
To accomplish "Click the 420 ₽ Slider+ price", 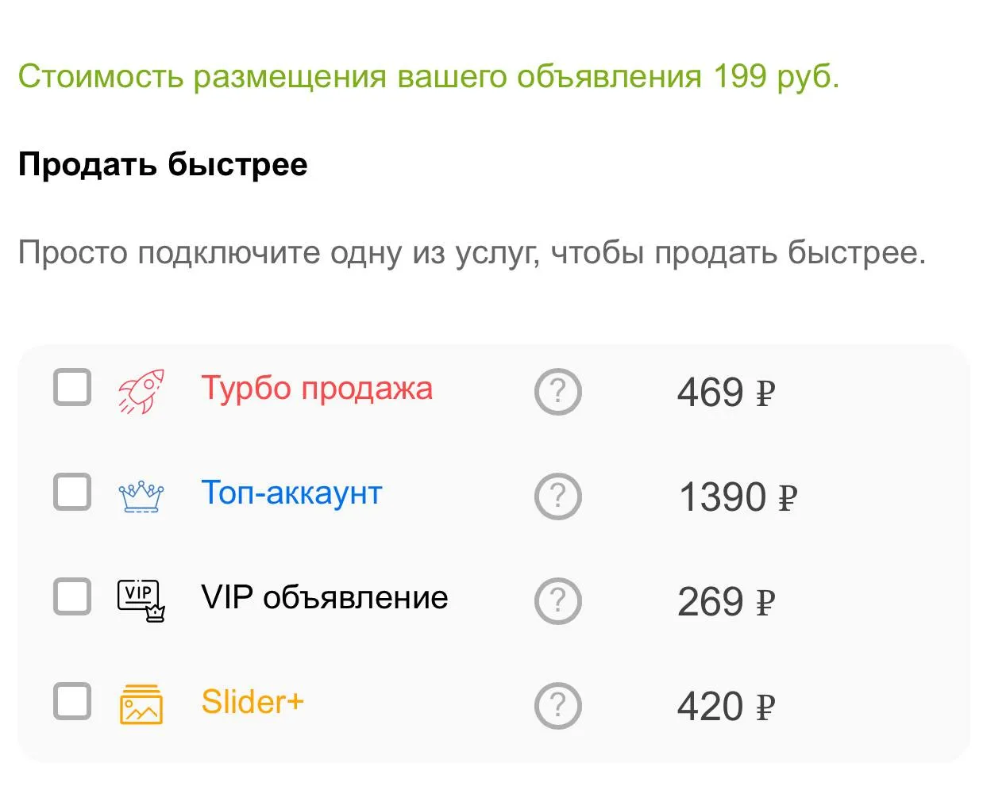I will coord(726,707).
